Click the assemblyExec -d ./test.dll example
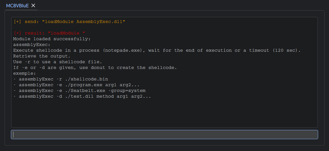329x151 pixels. click(x=82, y=96)
